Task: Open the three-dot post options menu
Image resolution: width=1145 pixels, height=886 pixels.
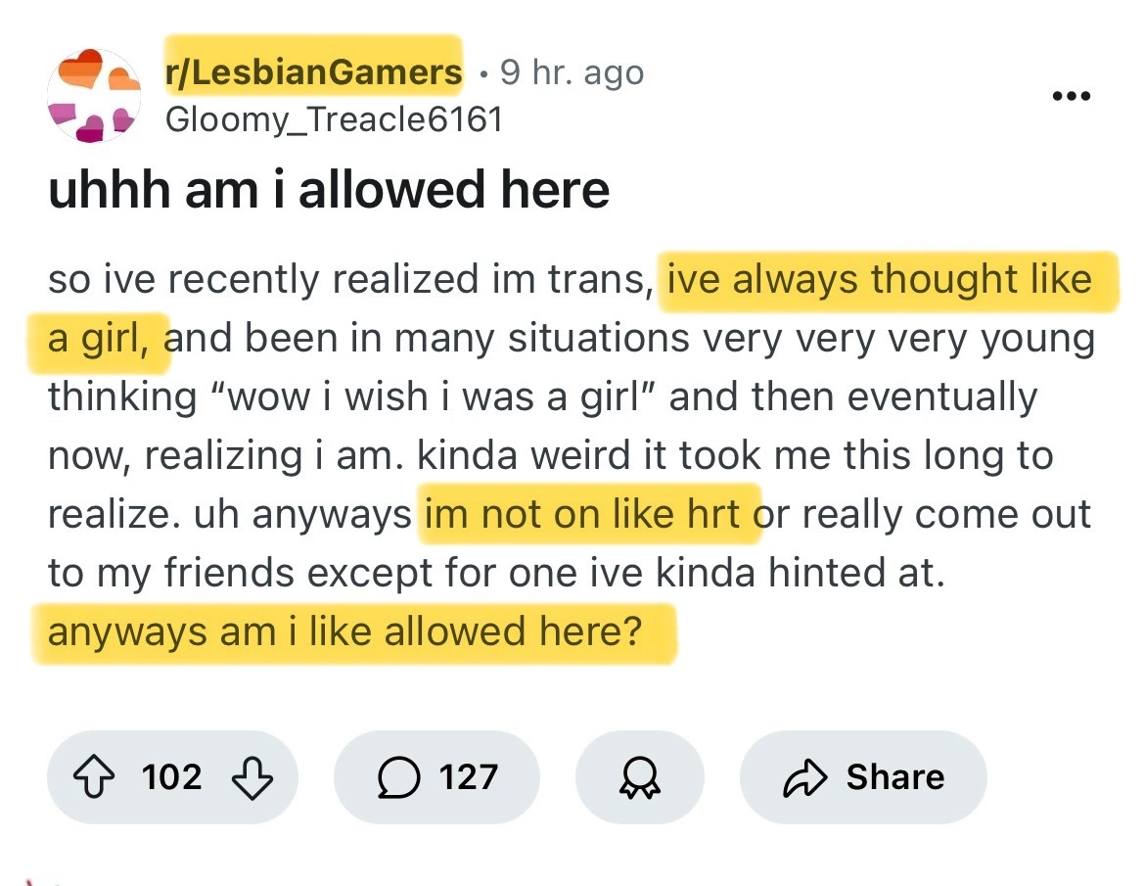Action: pyautogui.click(x=1071, y=96)
